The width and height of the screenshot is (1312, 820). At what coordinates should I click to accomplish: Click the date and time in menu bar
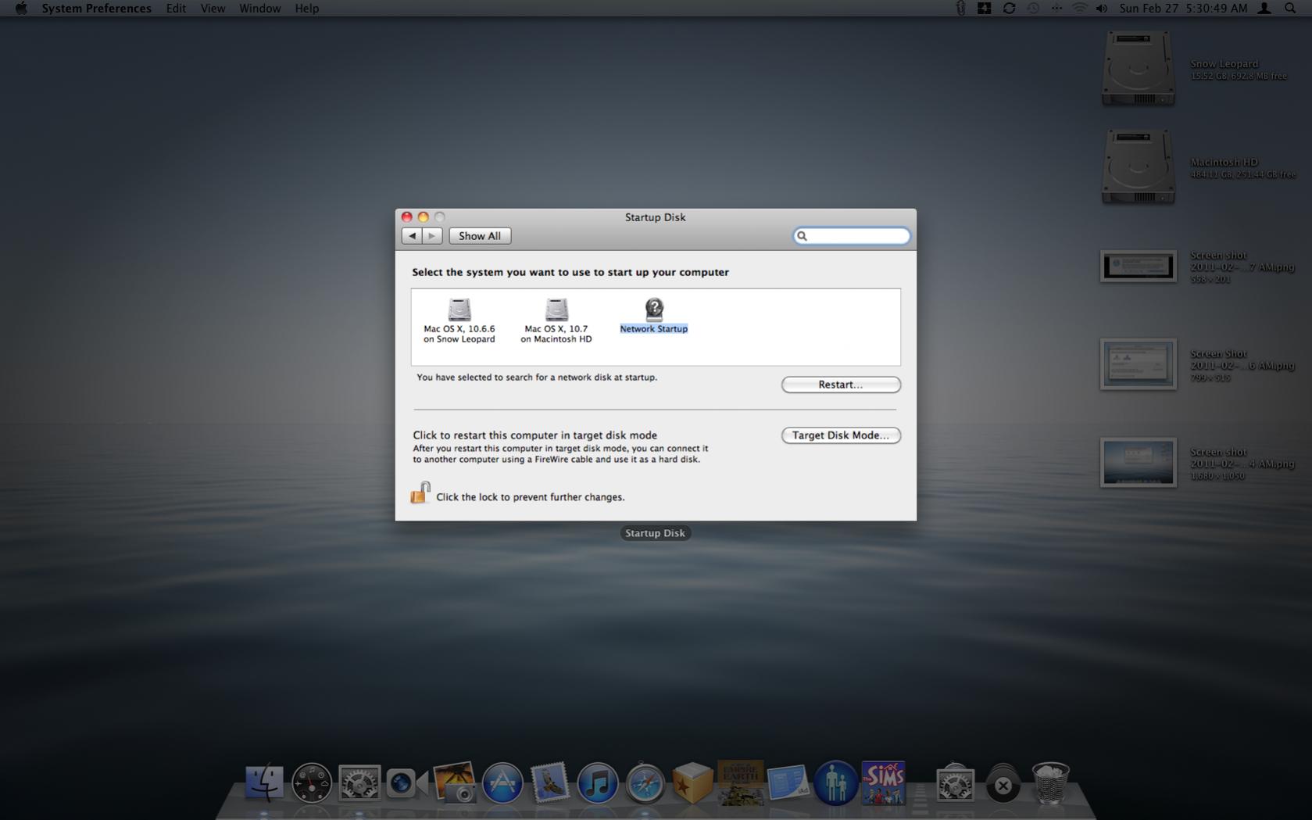coord(1183,8)
